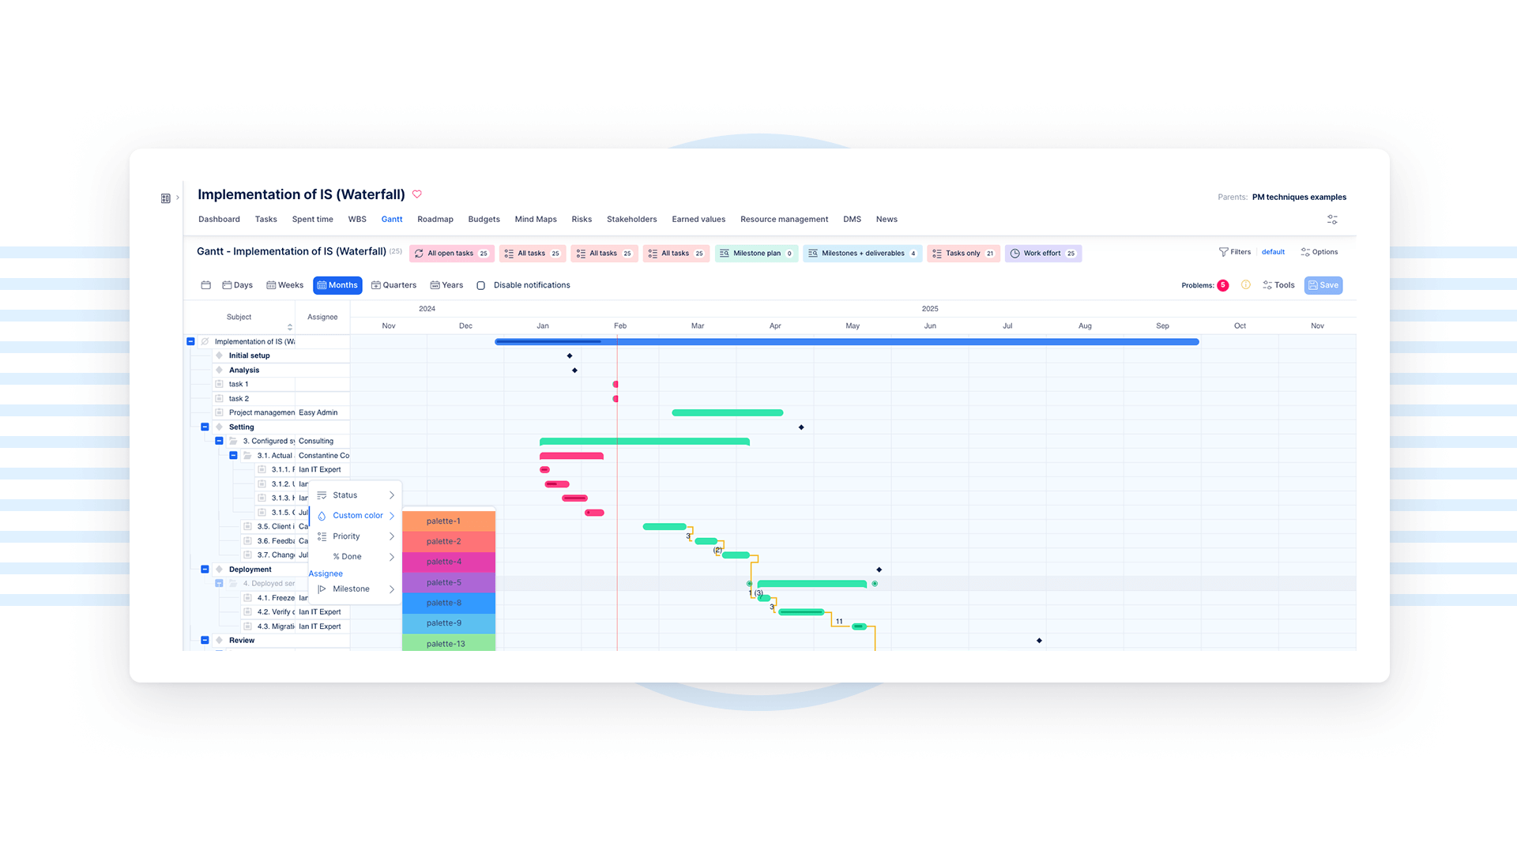
Task: Switch to Quarters zoom view
Action: coord(393,285)
